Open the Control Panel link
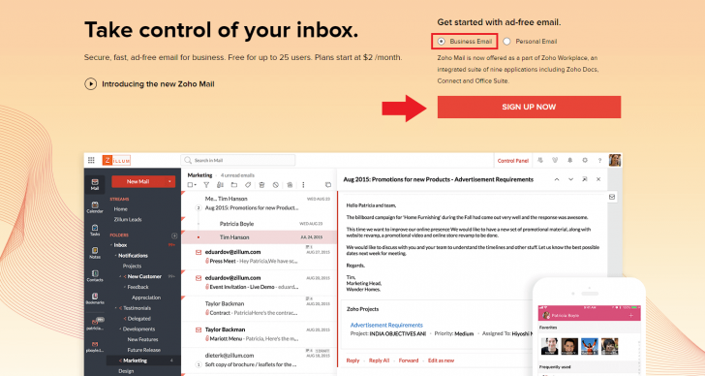The height and width of the screenshot is (376, 705). (513, 161)
